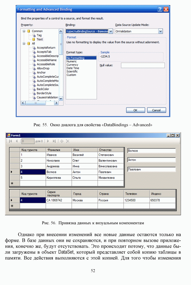The image size is (191, 285).
Task: Click the Move Last navigator icon
Action: [x=54, y=141]
